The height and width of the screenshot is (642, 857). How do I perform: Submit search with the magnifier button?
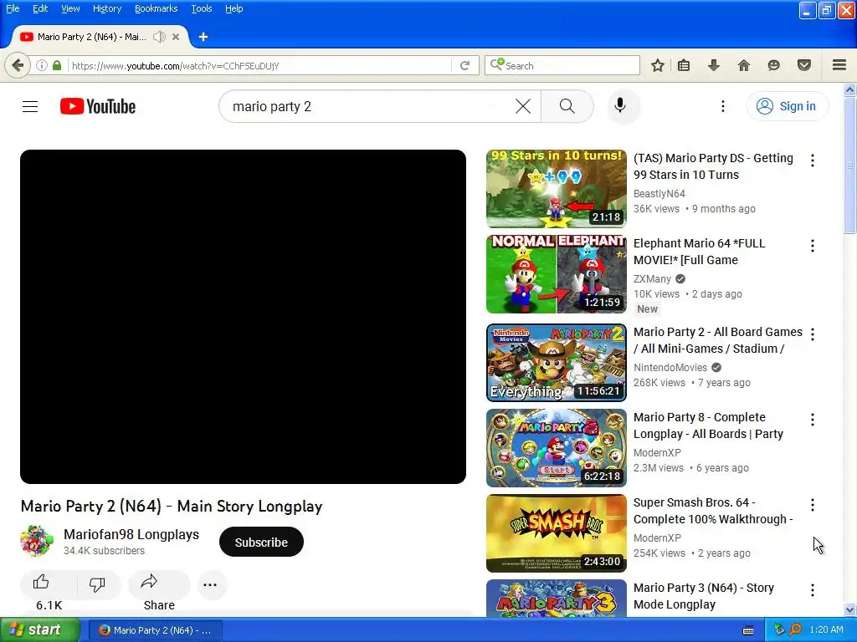567,106
